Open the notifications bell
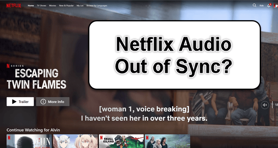Screen dimensions: 278x148 click(269, 6)
